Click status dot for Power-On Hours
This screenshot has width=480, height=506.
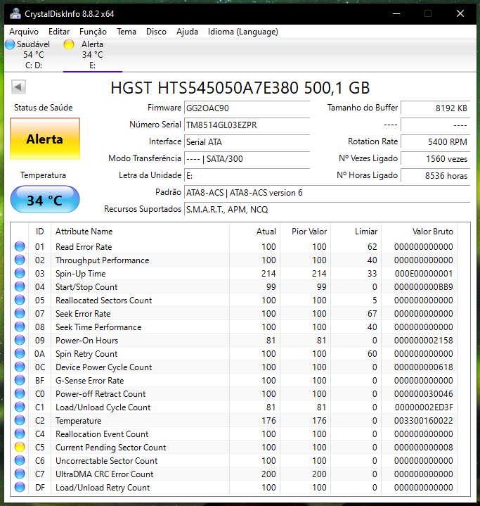click(x=20, y=340)
